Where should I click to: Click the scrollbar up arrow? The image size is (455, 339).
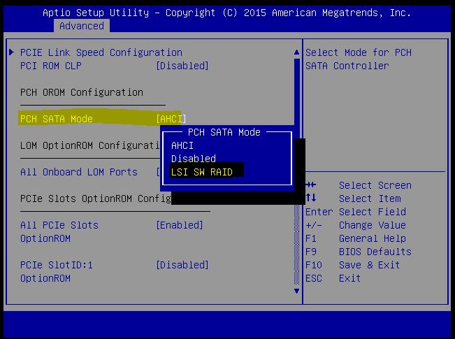tap(296, 52)
